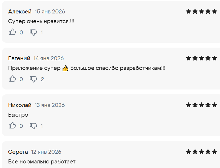Click the date 15 янв 2026
Image resolution: width=220 pixels, height=168 pixels.
point(50,12)
